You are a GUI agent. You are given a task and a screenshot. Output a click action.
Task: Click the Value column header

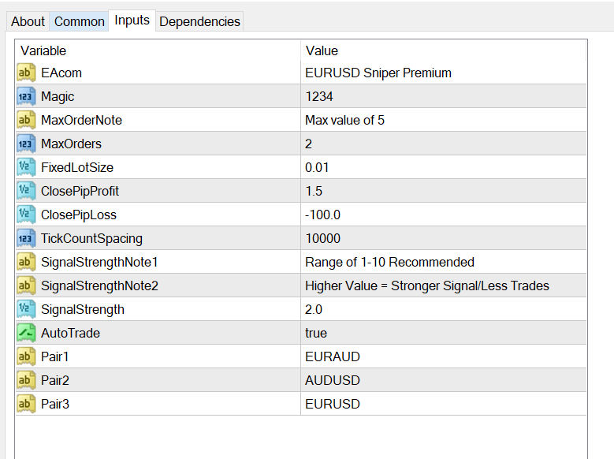444,50
